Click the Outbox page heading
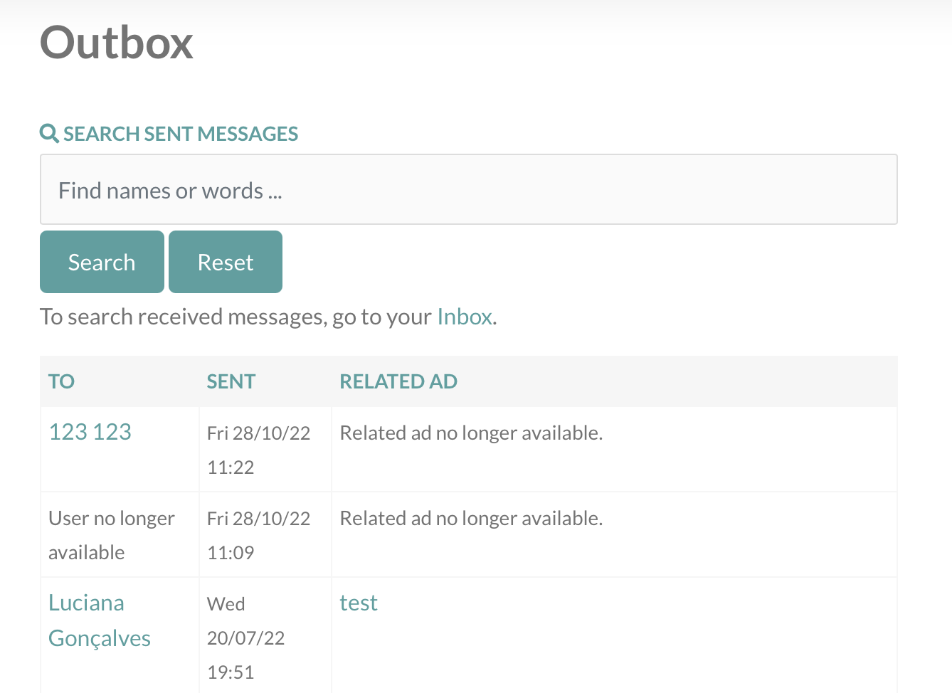This screenshot has width=952, height=693. [117, 43]
